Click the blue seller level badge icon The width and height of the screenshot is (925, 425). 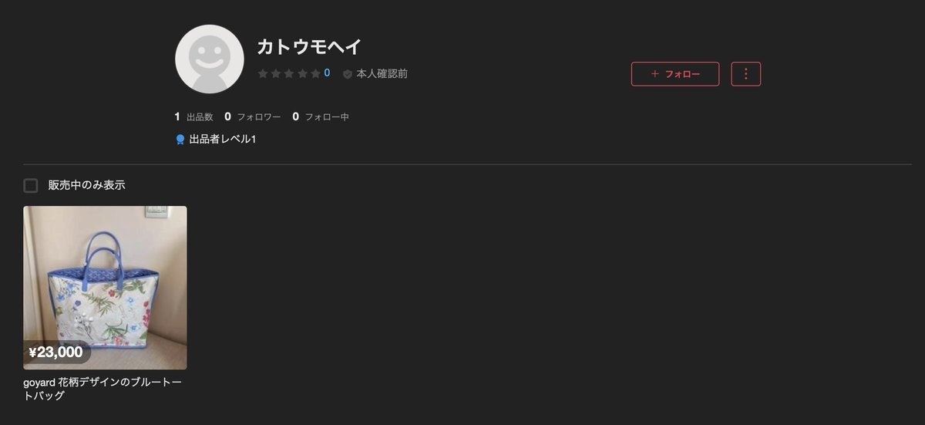point(180,140)
